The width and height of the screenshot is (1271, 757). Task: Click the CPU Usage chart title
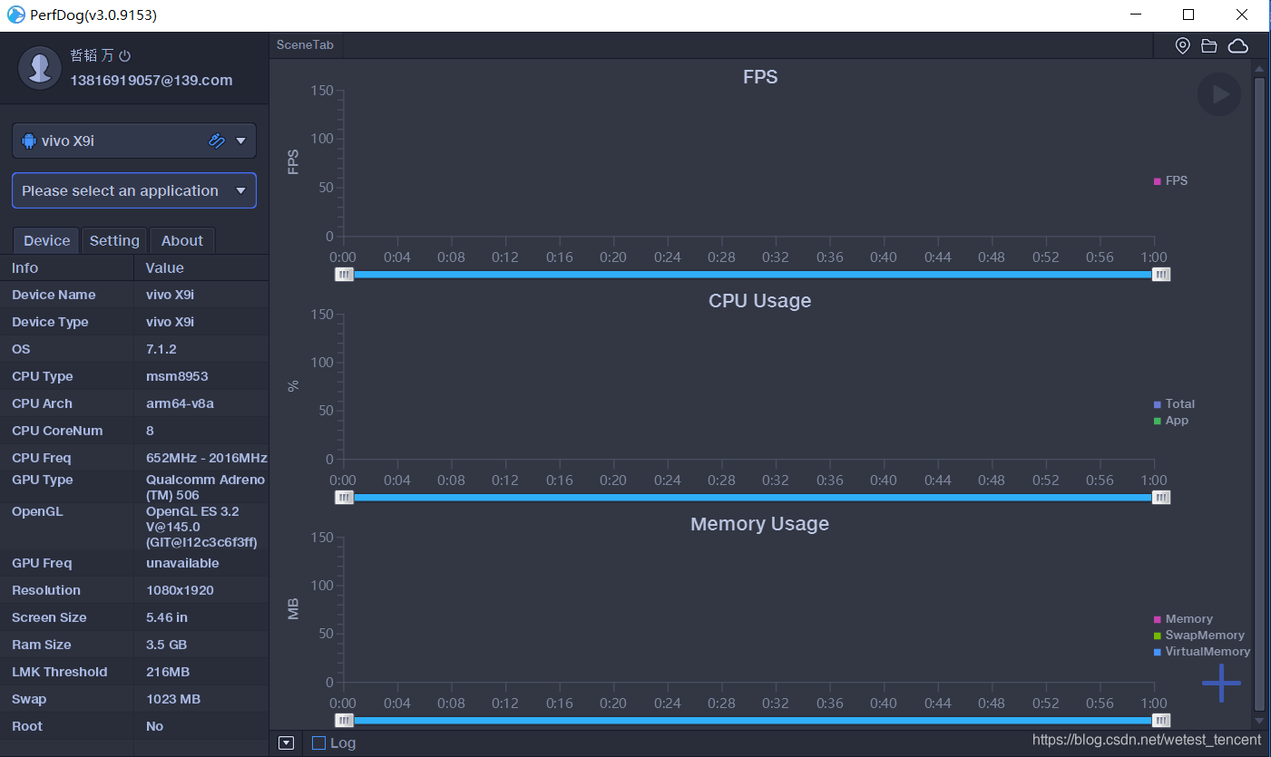(x=760, y=301)
